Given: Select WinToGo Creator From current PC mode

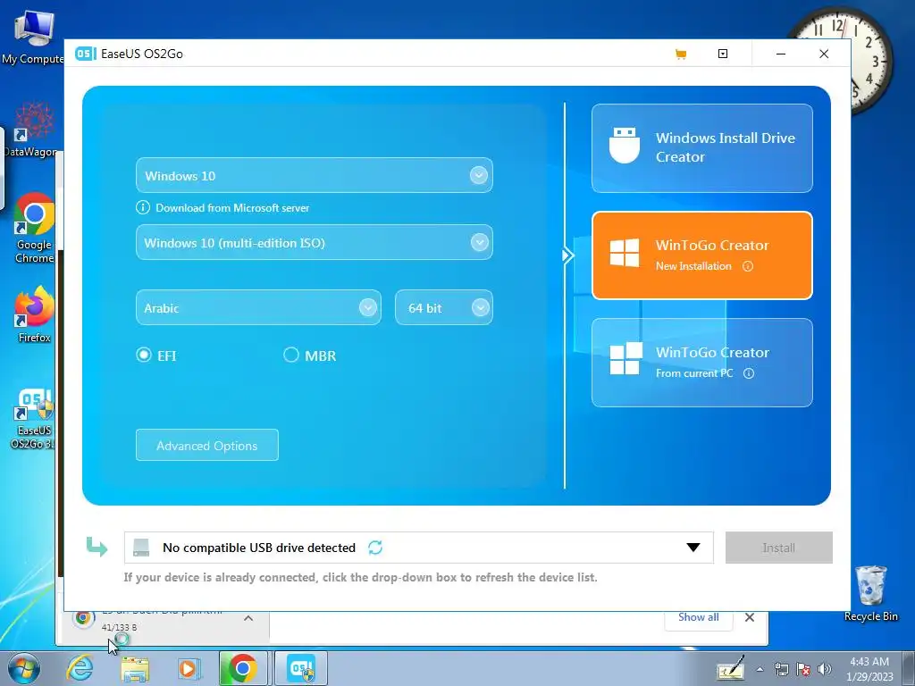Looking at the screenshot, I should (x=702, y=363).
